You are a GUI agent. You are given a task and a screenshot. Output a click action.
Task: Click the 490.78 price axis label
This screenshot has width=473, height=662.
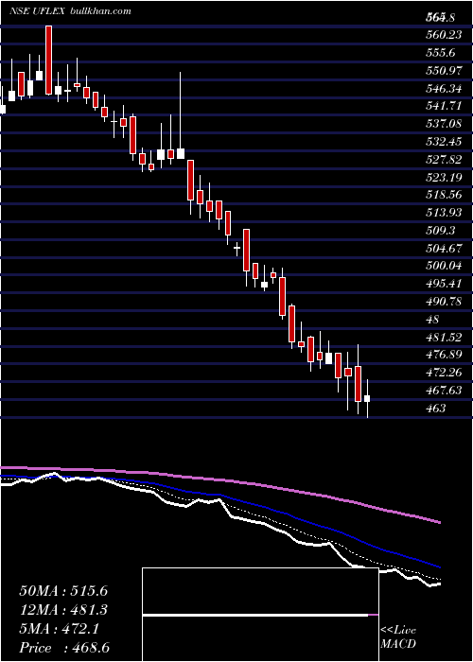443,303
